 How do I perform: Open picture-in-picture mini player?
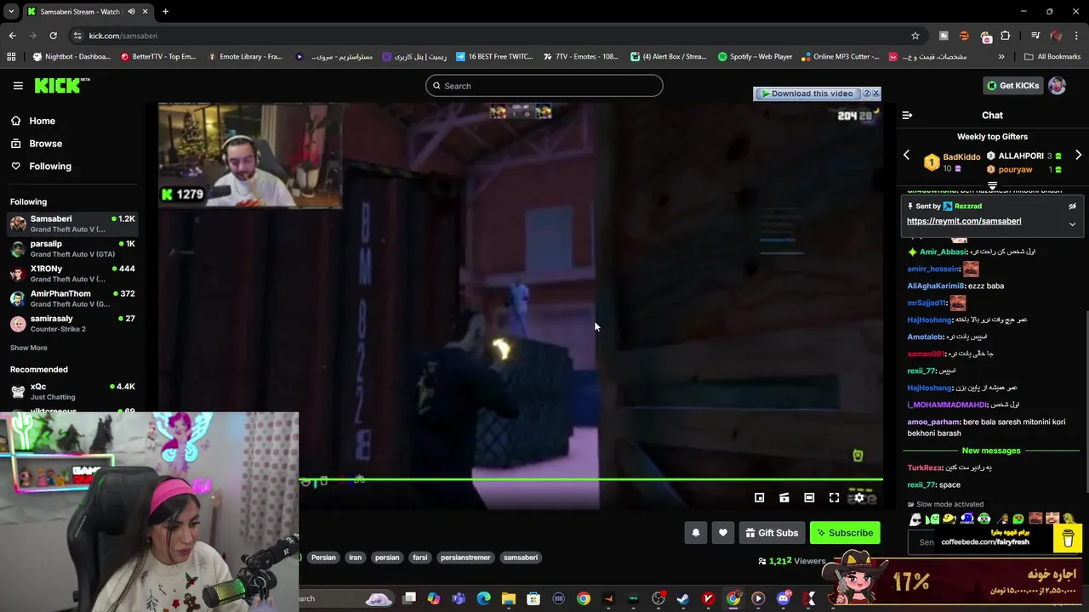pyautogui.click(x=759, y=497)
